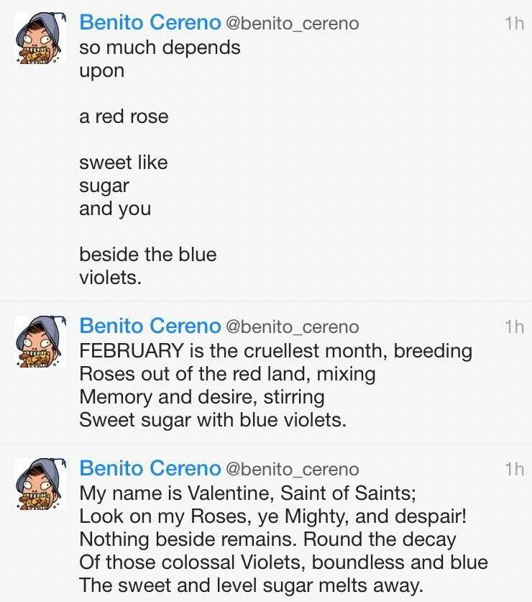The width and height of the screenshot is (532, 602).
Task: Open the @benito_cereno handle above the 'FEBRUARY' tweet
Action: [292, 327]
